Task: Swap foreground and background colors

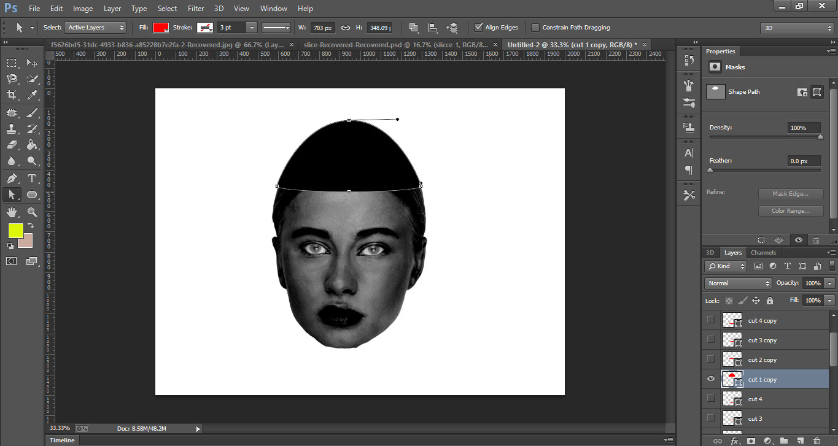Action: (x=31, y=226)
